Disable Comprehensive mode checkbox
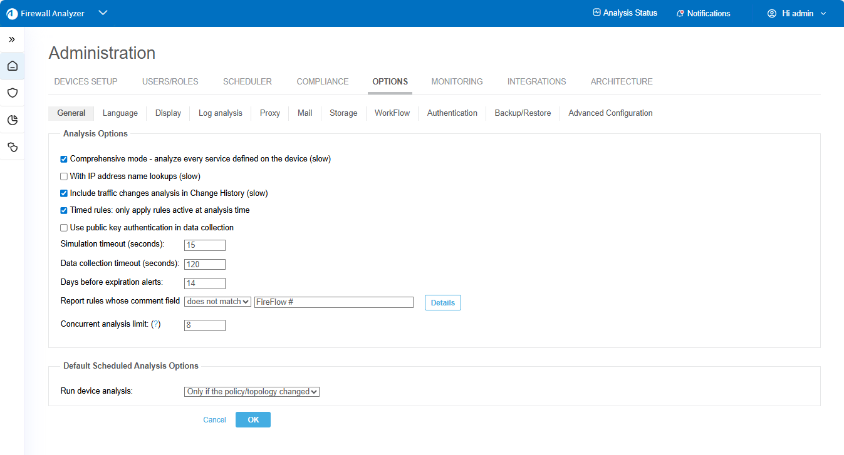844x455 pixels. tap(64, 160)
